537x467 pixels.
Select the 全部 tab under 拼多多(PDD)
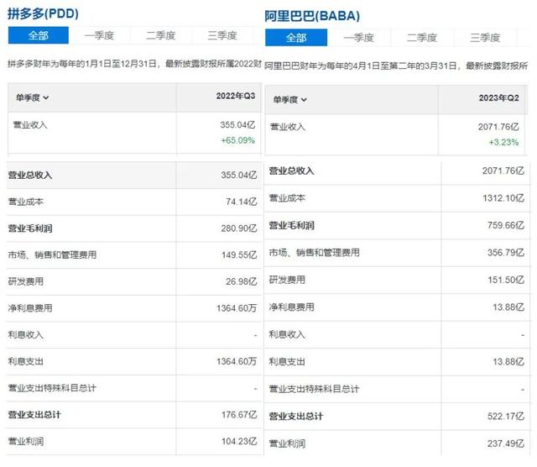coord(39,35)
